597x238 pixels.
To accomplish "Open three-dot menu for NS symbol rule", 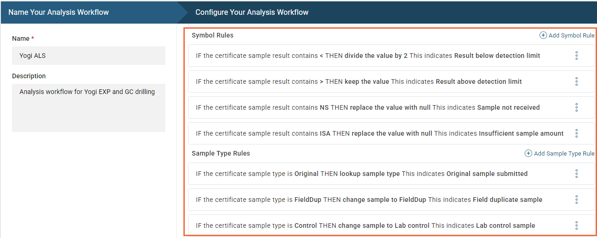I will pyautogui.click(x=577, y=107).
